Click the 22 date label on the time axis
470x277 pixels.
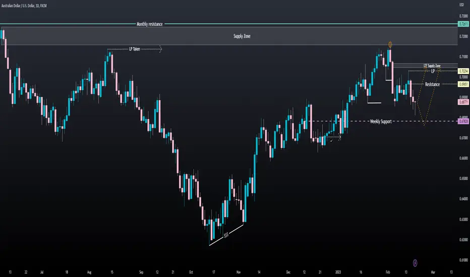pyautogui.click(x=26, y=272)
